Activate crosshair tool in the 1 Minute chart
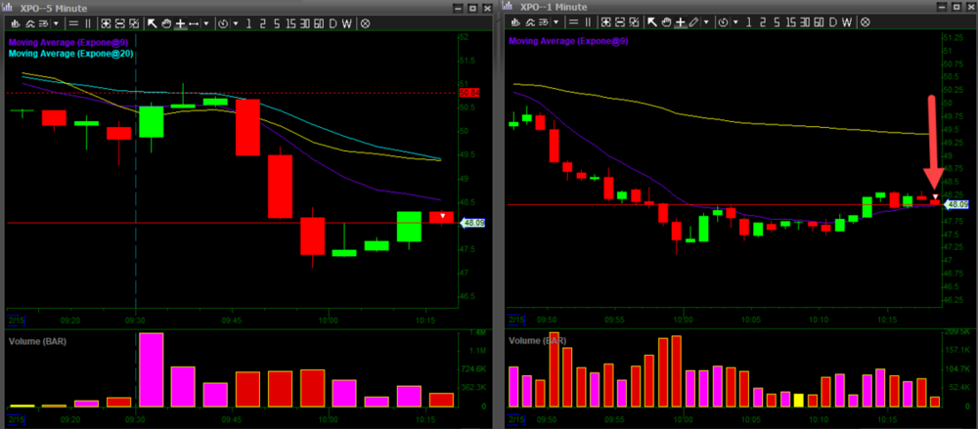 point(681,22)
